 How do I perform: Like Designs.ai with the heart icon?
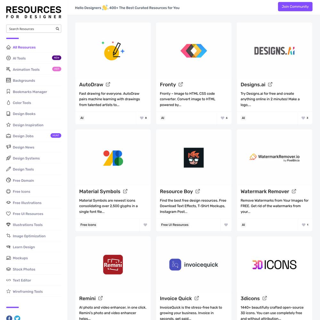[303, 118]
